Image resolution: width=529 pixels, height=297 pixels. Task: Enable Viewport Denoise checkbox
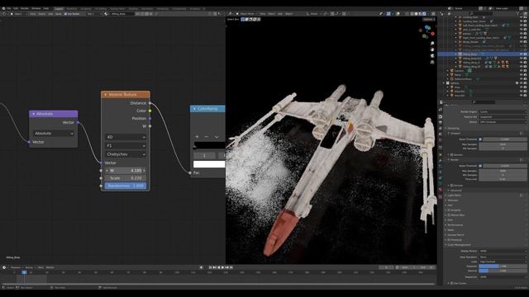452,155
